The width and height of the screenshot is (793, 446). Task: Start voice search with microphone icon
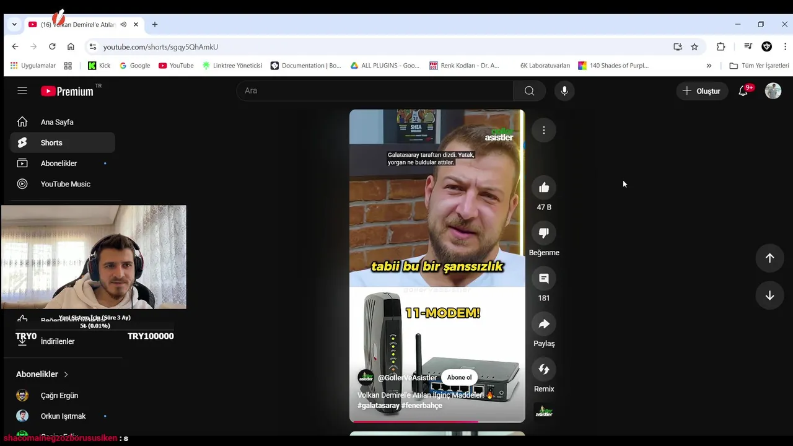tap(564, 90)
